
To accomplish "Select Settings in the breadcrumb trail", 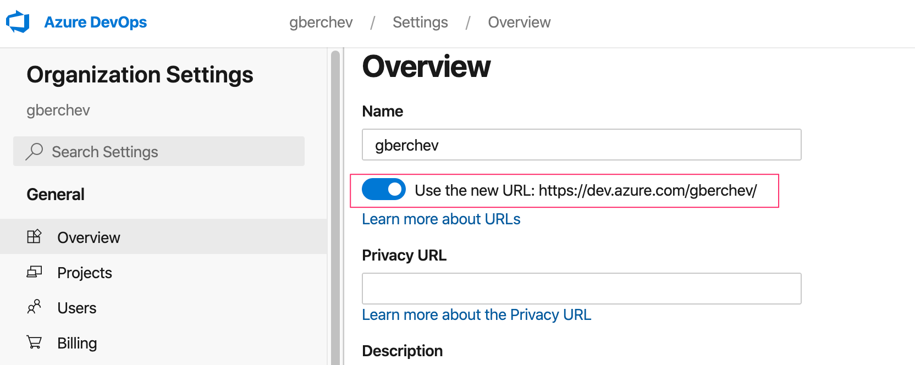I will (x=420, y=22).
